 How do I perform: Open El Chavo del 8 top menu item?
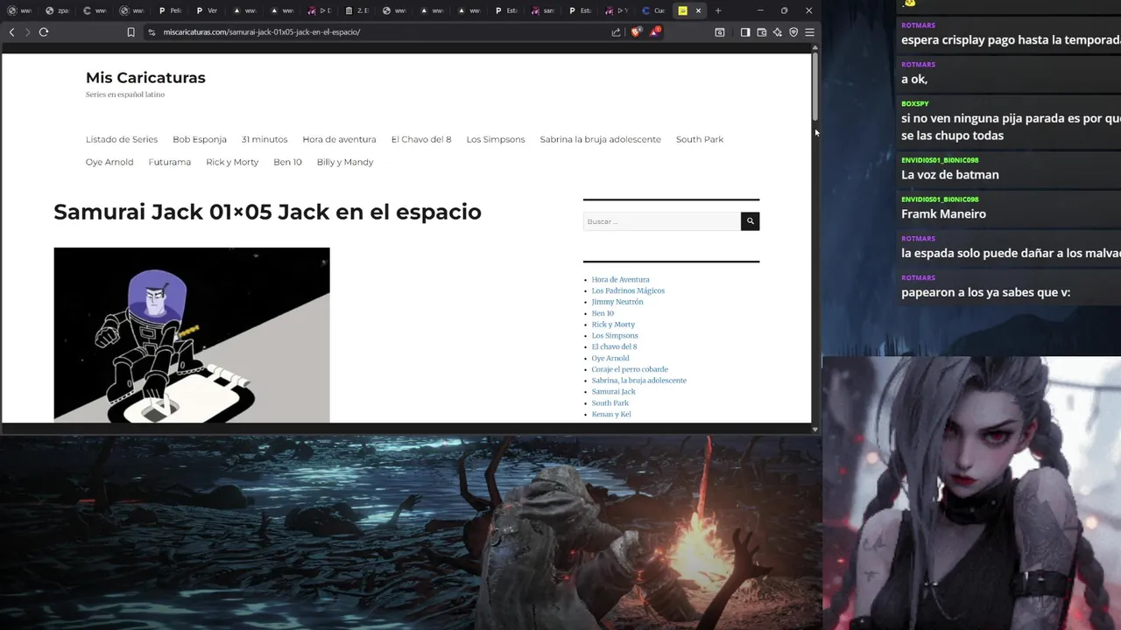click(x=421, y=139)
